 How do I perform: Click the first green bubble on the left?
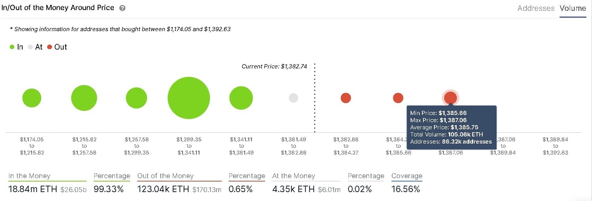(x=32, y=98)
